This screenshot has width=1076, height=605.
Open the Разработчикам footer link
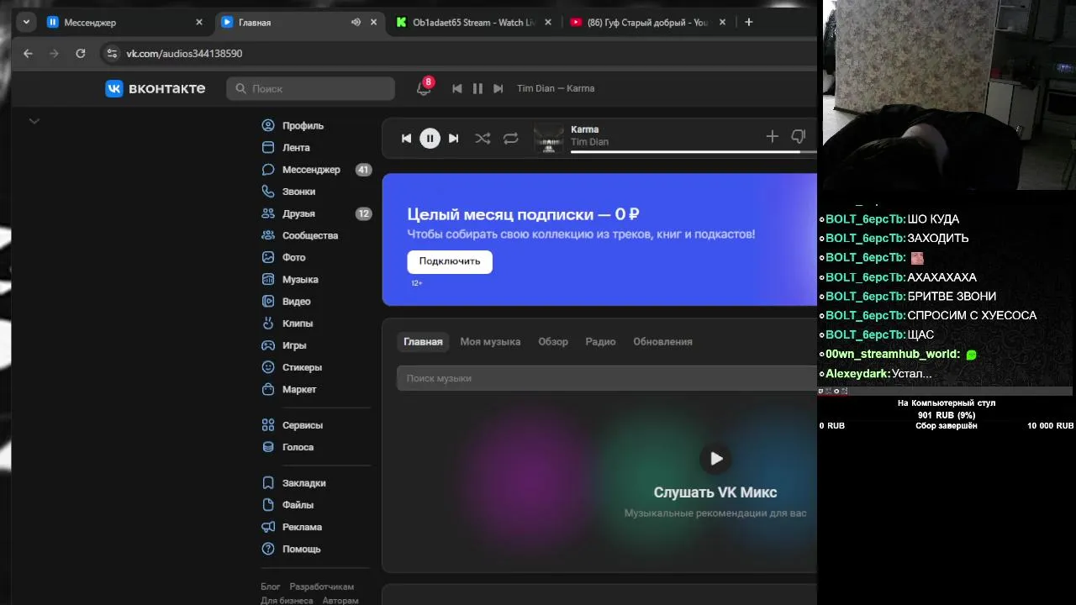[322, 587]
